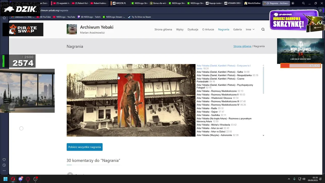Switch to the WKDZIK.PL tab
The image size is (325, 183).
(x=120, y=3)
